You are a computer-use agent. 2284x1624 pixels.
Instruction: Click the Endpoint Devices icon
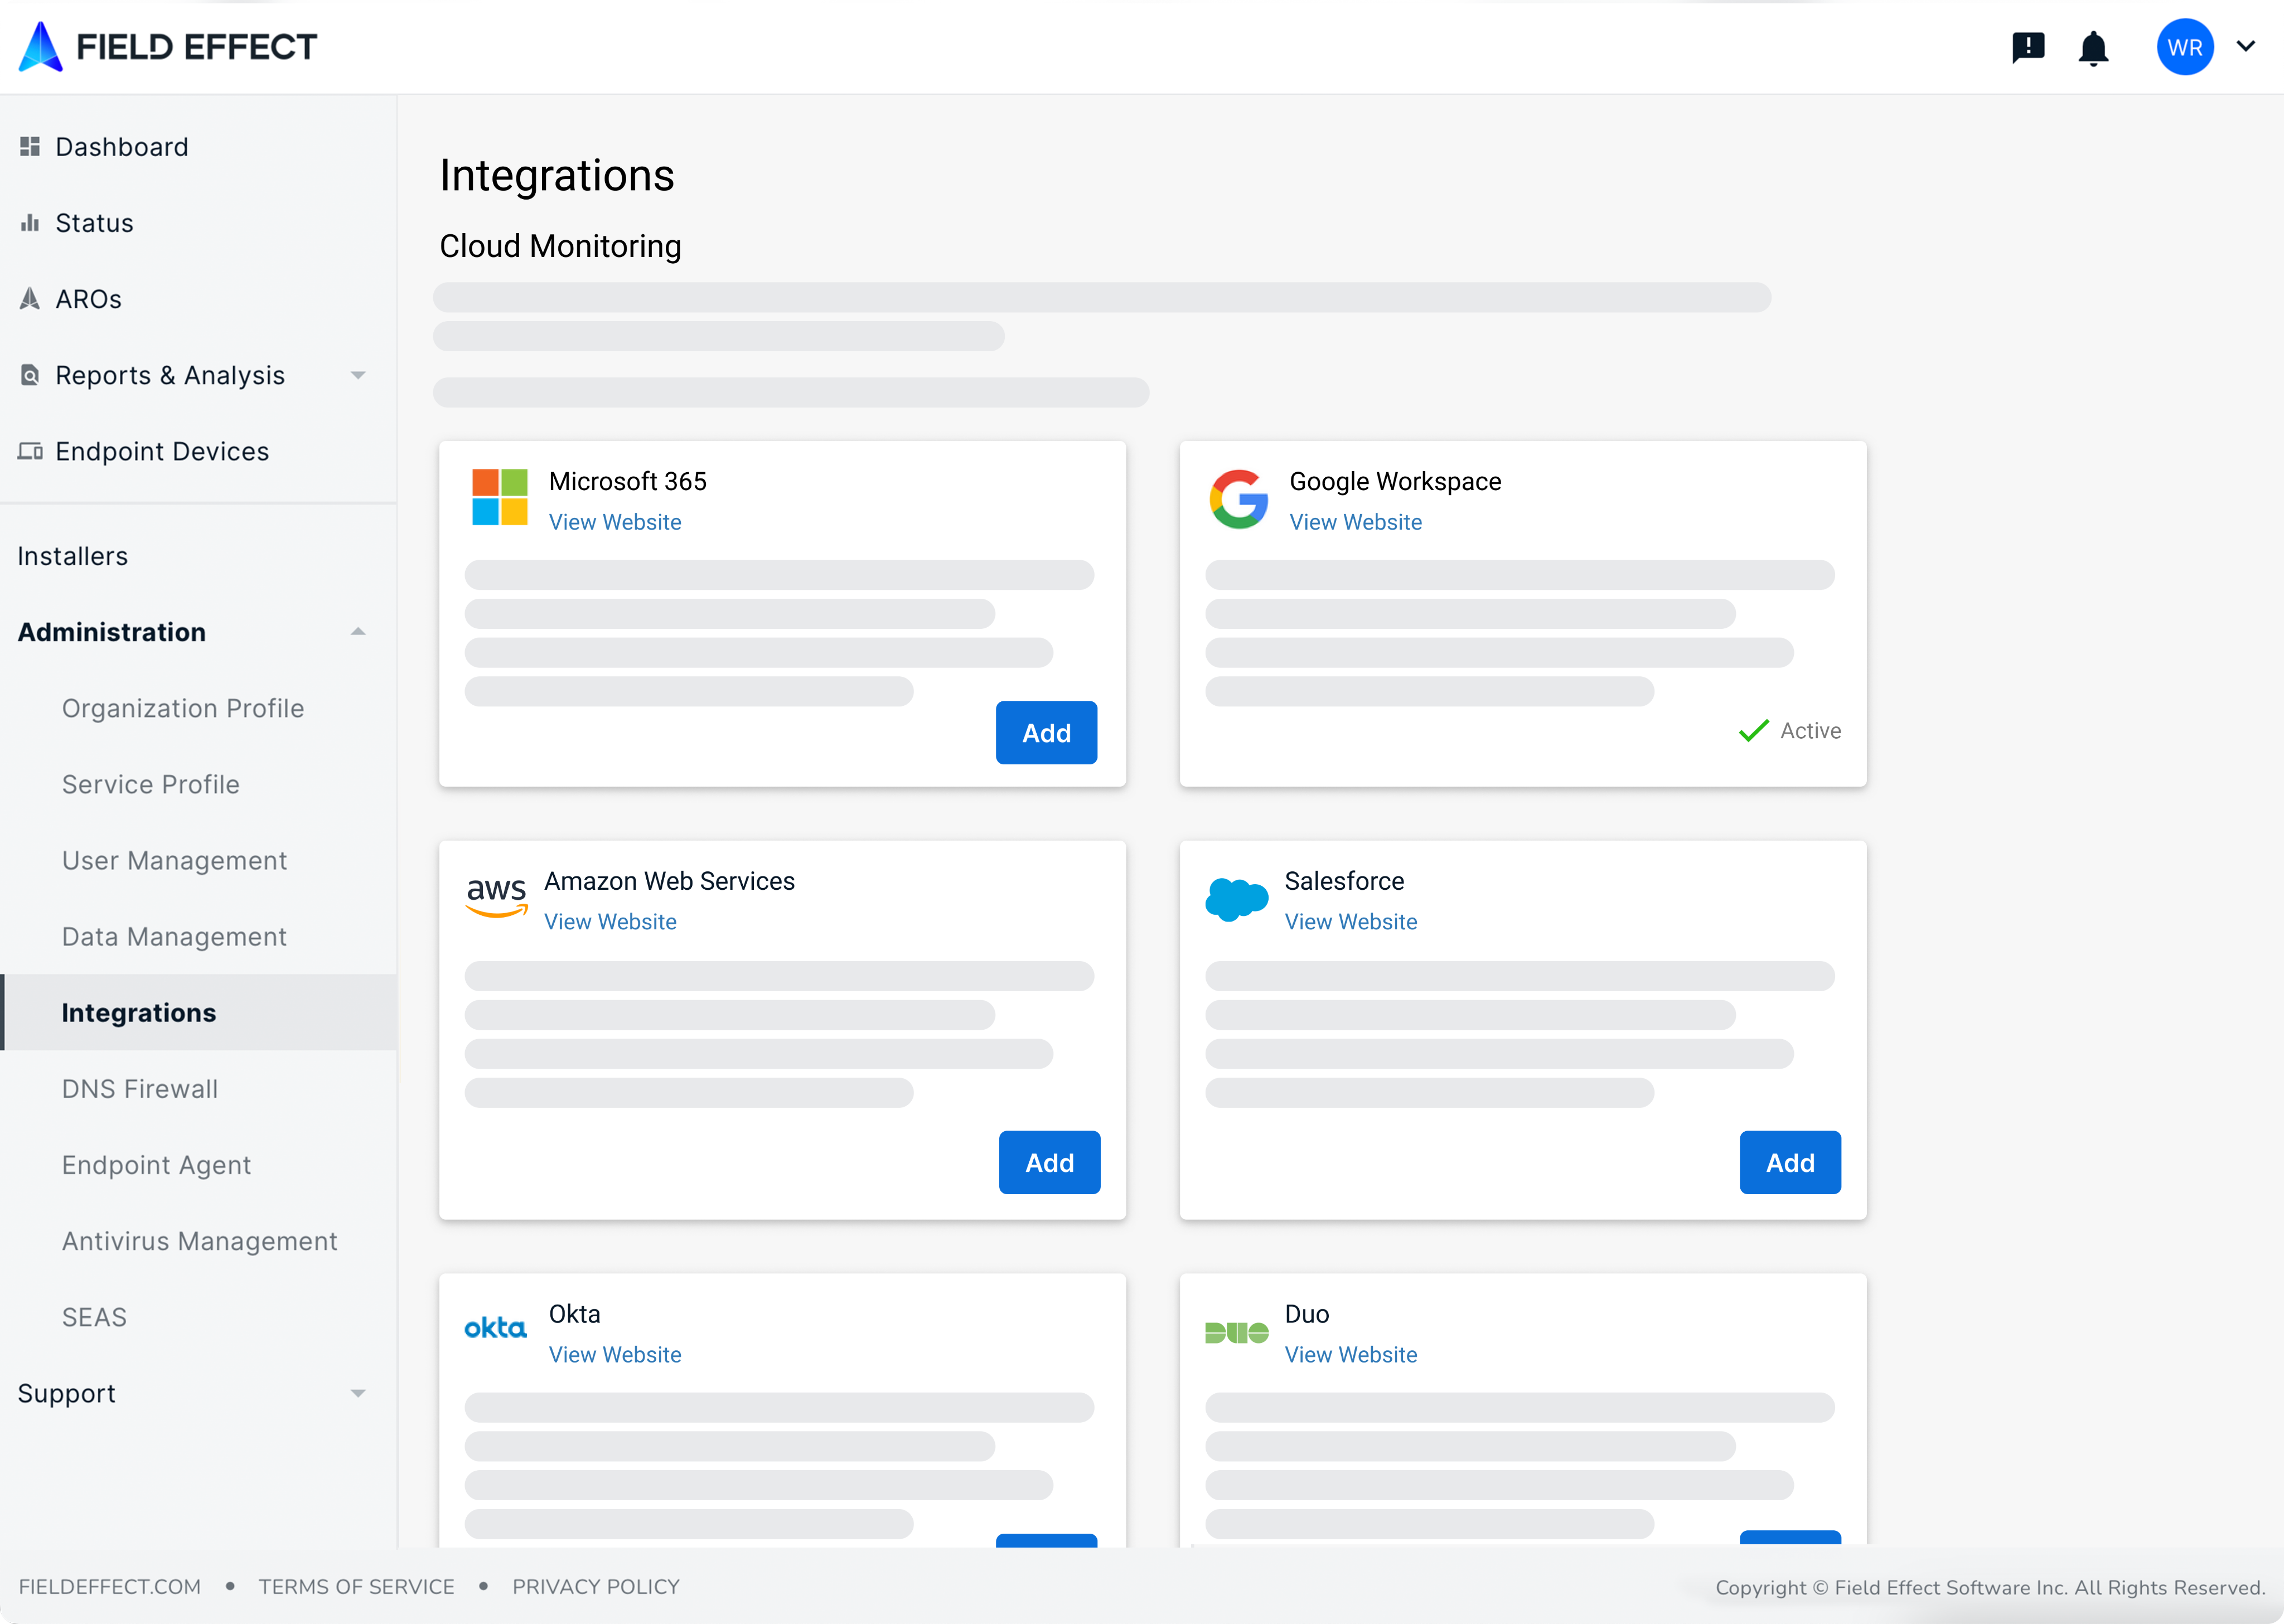(x=30, y=451)
